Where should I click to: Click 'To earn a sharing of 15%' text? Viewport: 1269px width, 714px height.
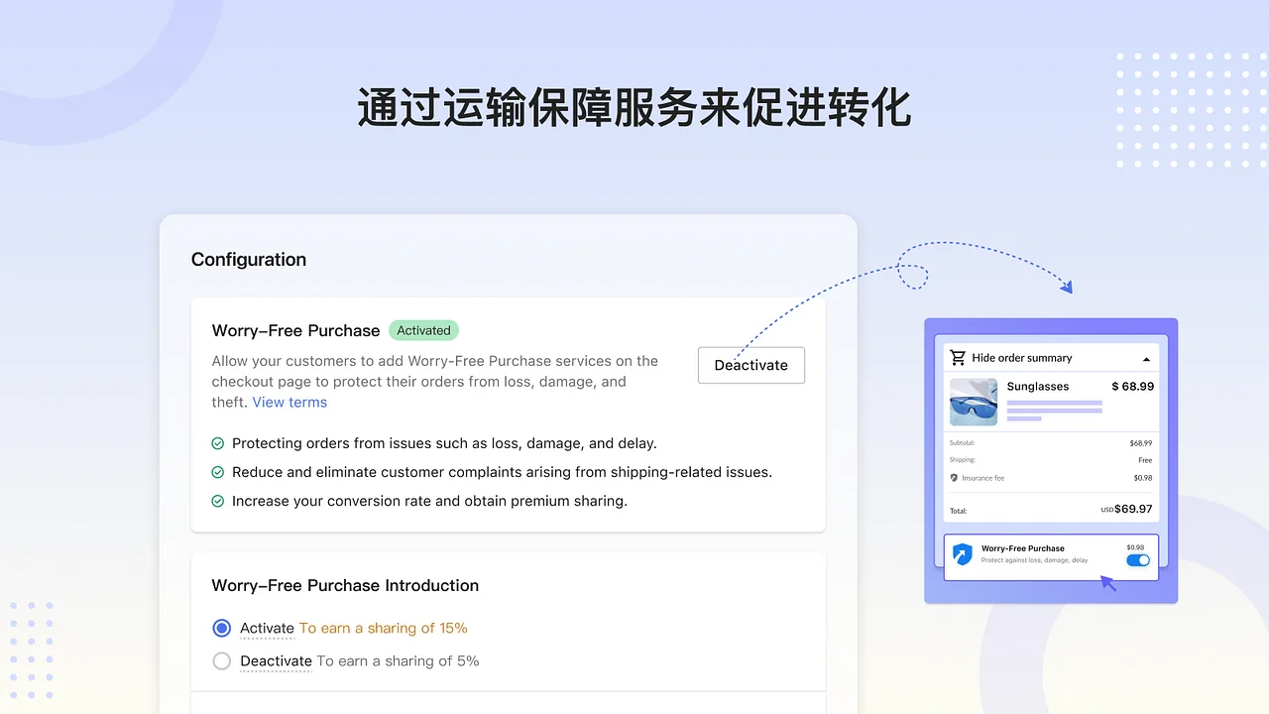pyautogui.click(x=384, y=628)
